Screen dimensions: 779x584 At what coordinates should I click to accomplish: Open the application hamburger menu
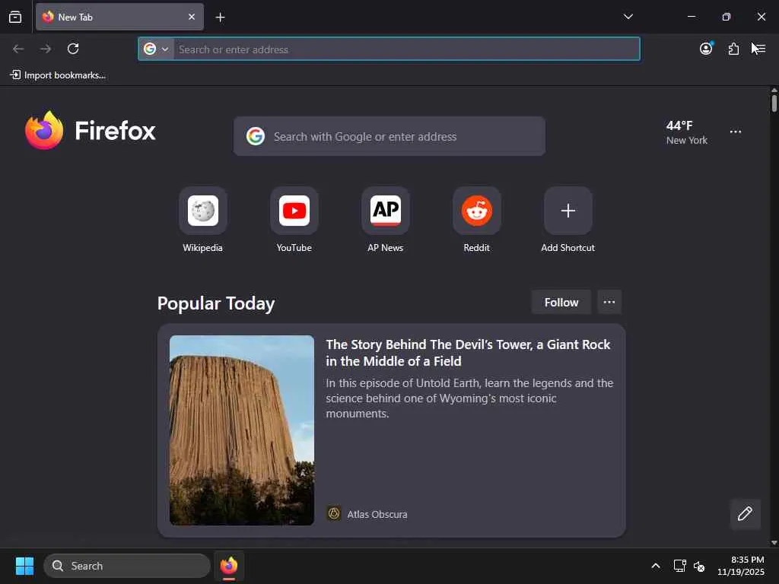(x=760, y=49)
